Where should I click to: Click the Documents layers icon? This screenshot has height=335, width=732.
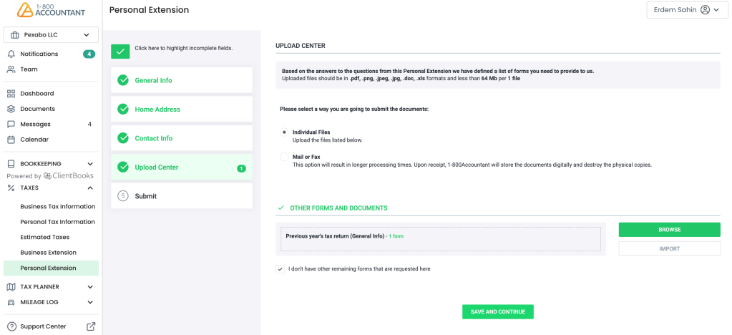coord(11,109)
